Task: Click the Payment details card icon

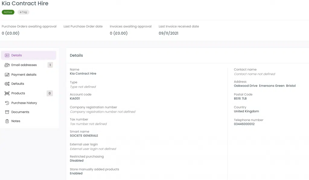Action: click(x=7, y=75)
